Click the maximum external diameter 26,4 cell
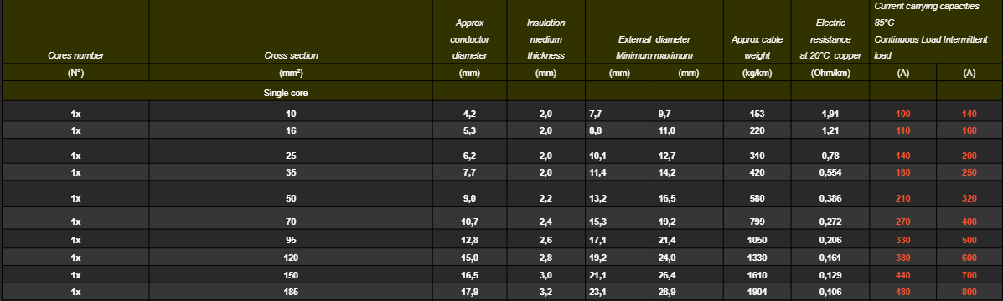Image resolution: width=1003 pixels, height=301 pixels. click(688, 274)
